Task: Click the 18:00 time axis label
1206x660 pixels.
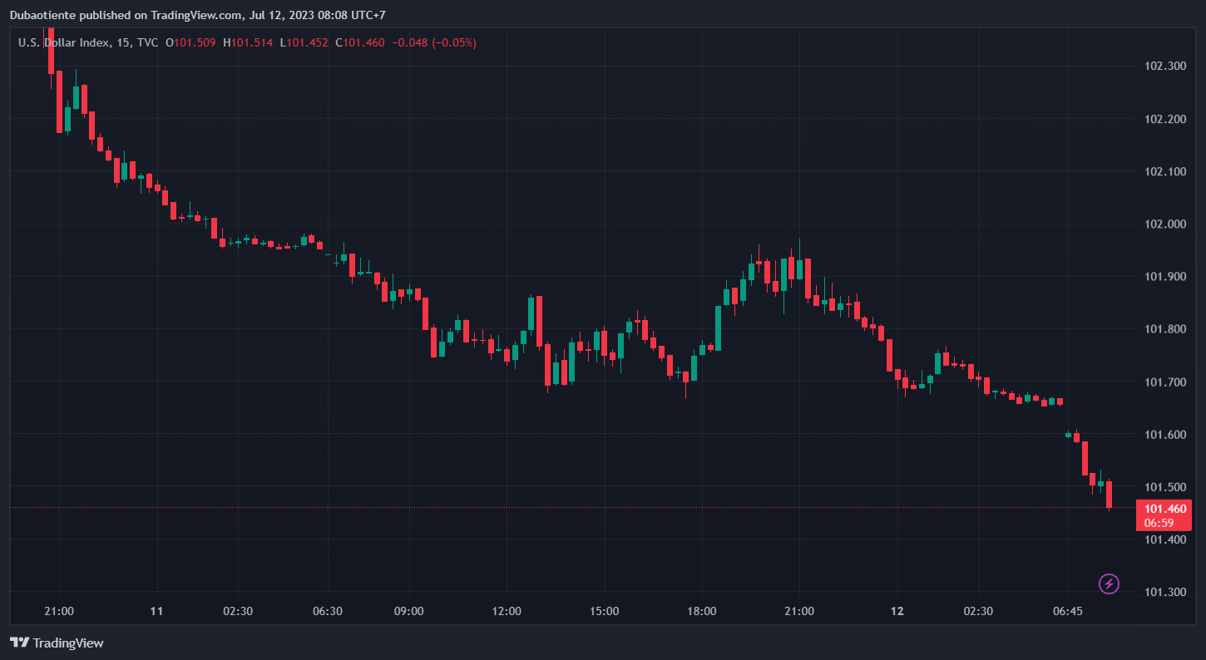Action: (701, 611)
